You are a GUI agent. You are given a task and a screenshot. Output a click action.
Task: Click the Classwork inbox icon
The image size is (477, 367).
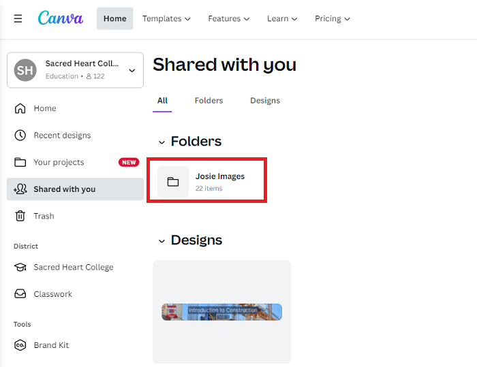coord(20,294)
